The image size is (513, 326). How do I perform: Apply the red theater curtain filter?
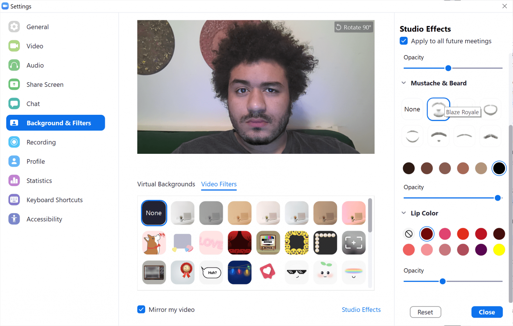(x=239, y=243)
